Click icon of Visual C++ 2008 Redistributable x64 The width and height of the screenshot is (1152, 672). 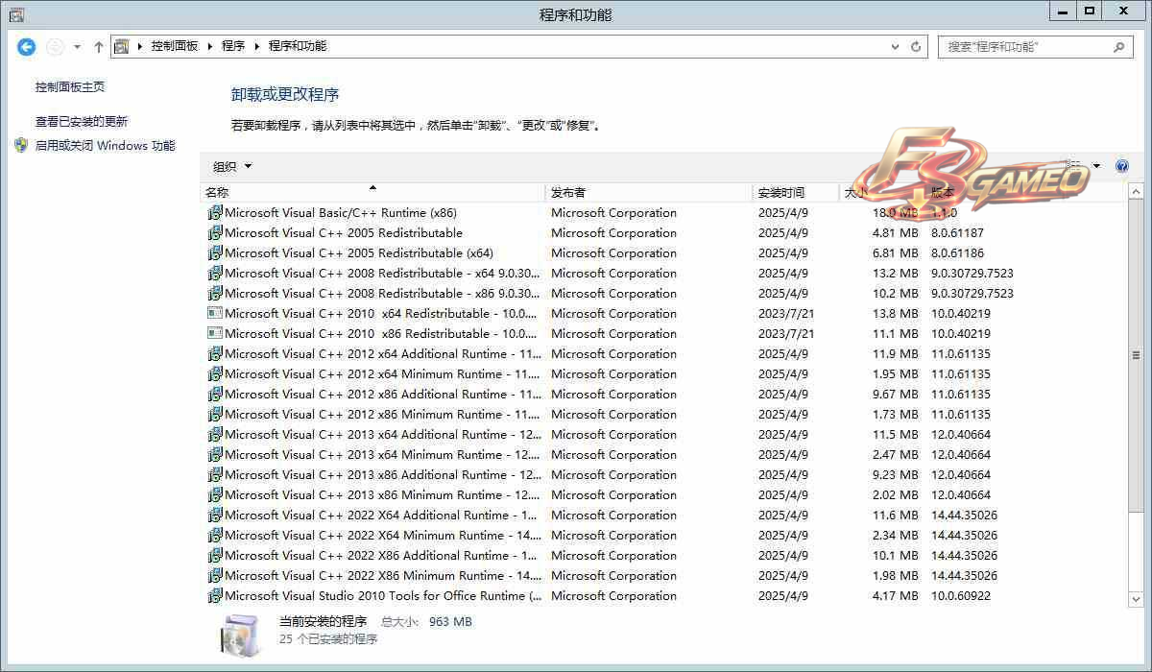pyautogui.click(x=215, y=274)
